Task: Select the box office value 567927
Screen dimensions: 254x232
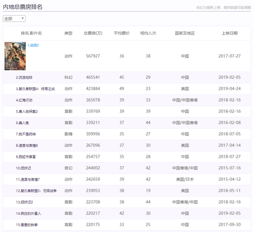Action: pos(93,56)
